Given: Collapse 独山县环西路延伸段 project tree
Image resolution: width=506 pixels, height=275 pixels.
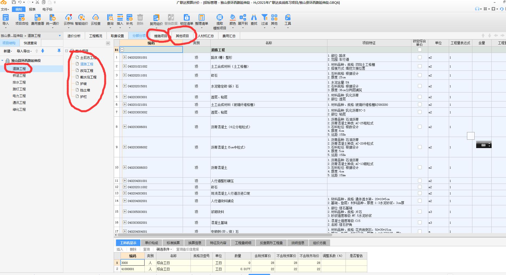Looking at the screenshot, I should 2,60.
